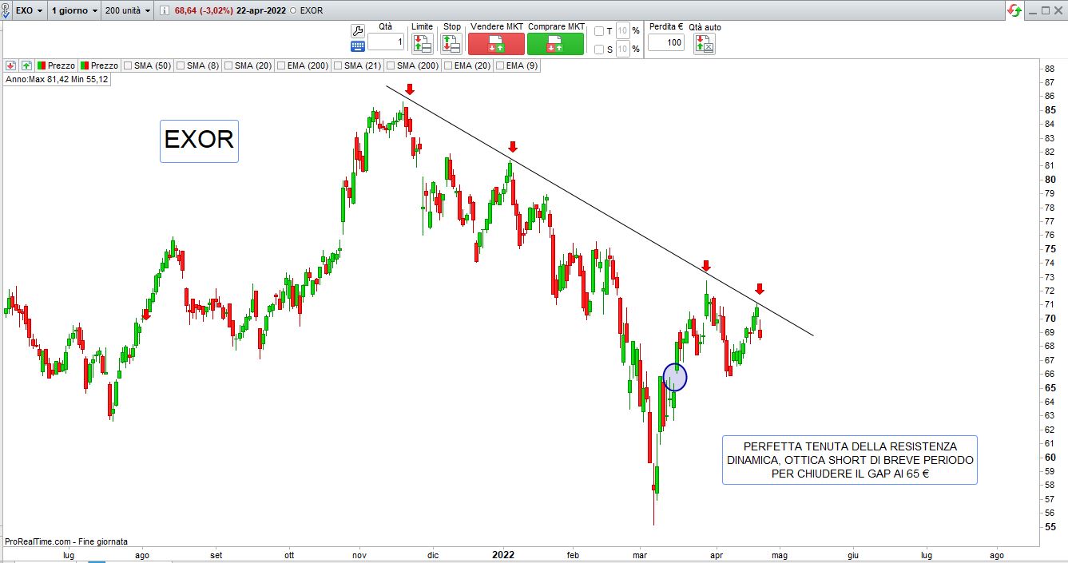This screenshot has height=563, width=1068.
Task: Open the EXO ticker dropdown
Action: point(30,11)
